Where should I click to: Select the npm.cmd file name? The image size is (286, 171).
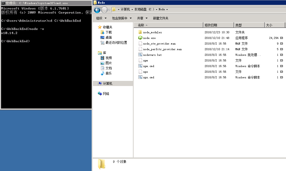(149, 66)
